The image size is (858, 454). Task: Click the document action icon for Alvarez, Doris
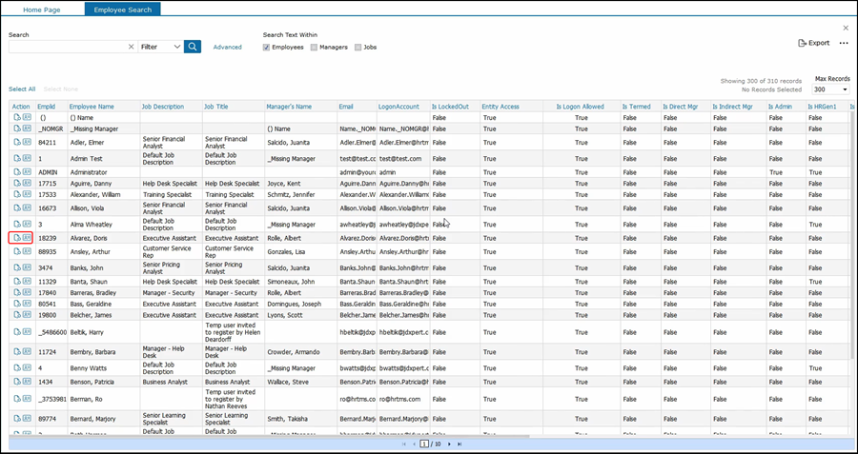[17, 238]
